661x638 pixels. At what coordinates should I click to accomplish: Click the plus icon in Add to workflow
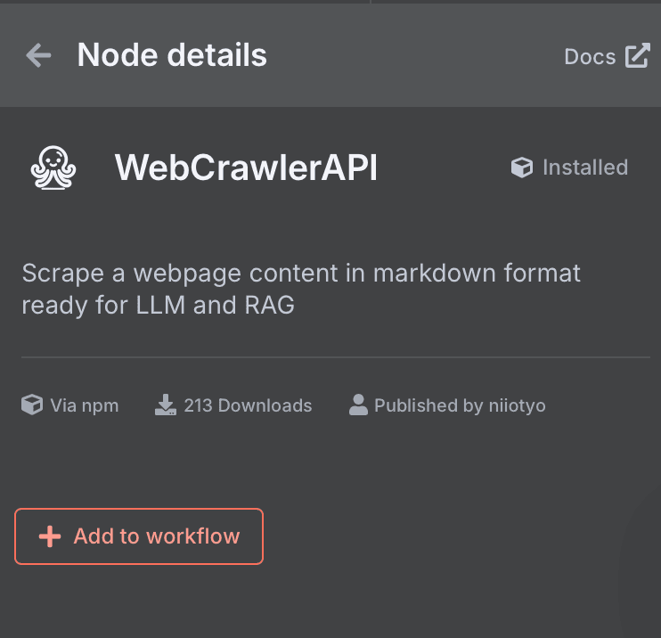pos(50,536)
